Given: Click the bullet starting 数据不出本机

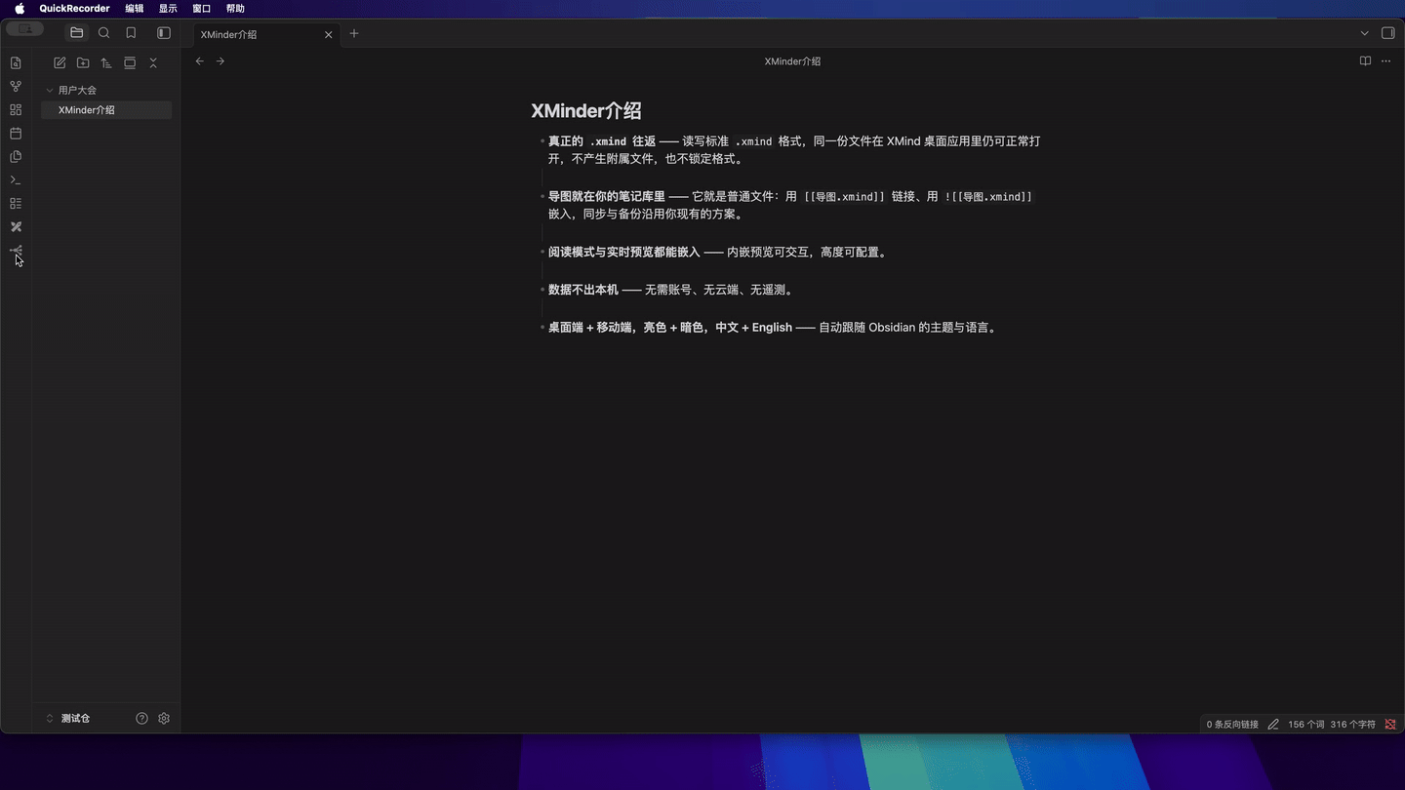Looking at the screenshot, I should pos(670,290).
